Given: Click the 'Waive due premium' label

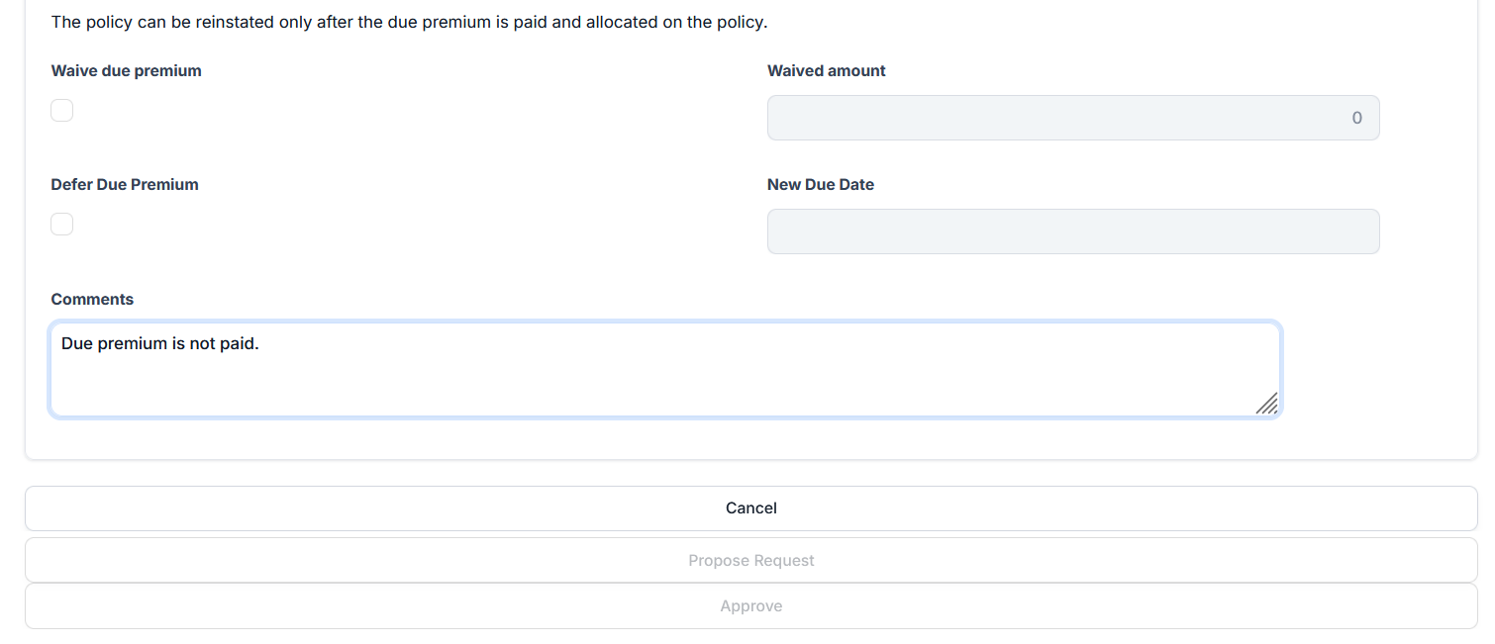Looking at the screenshot, I should (x=126, y=71).
